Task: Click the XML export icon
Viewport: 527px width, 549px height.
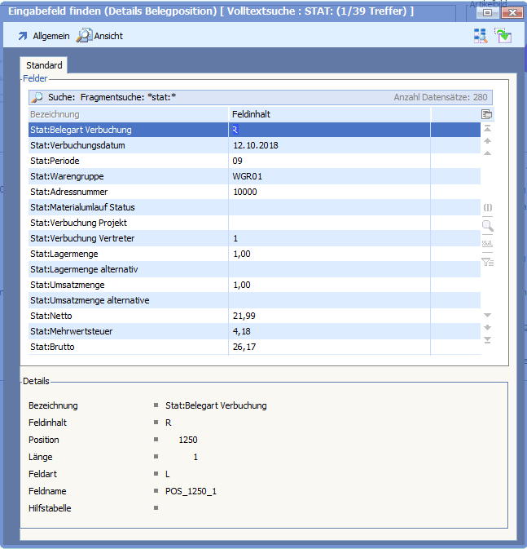Action: tap(487, 244)
